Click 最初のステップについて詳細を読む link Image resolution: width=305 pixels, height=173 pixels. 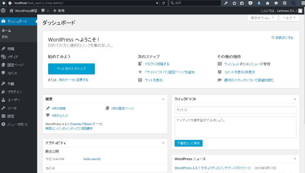tap(249, 80)
